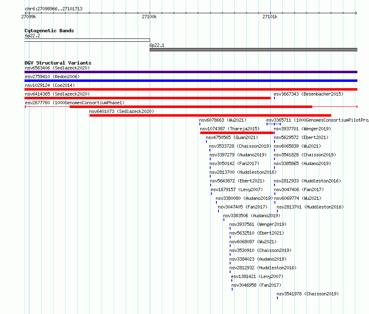Open nsv6068087 (Wu2021) variant

point(253,242)
